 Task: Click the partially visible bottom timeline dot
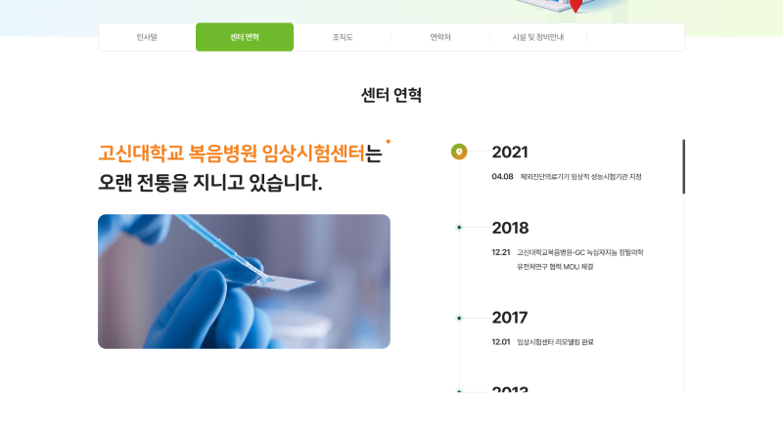tap(459, 391)
